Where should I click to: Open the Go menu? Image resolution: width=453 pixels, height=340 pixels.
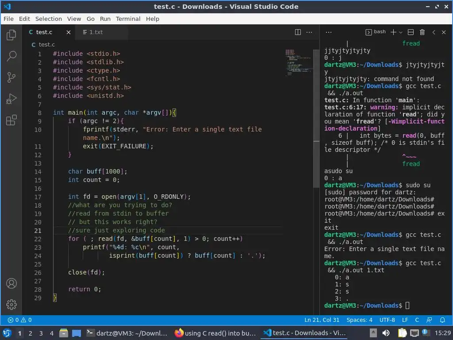click(90, 19)
